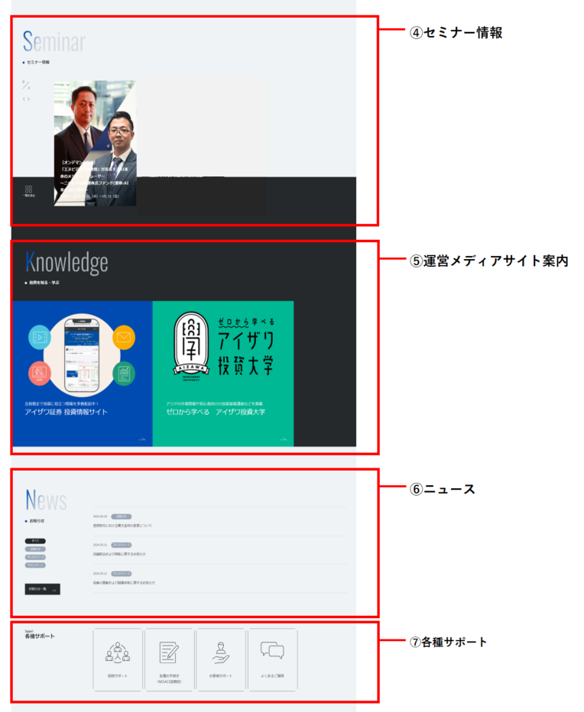Click the green chart report icon on the blue card
The height and width of the screenshot is (712, 584).
(x=124, y=374)
